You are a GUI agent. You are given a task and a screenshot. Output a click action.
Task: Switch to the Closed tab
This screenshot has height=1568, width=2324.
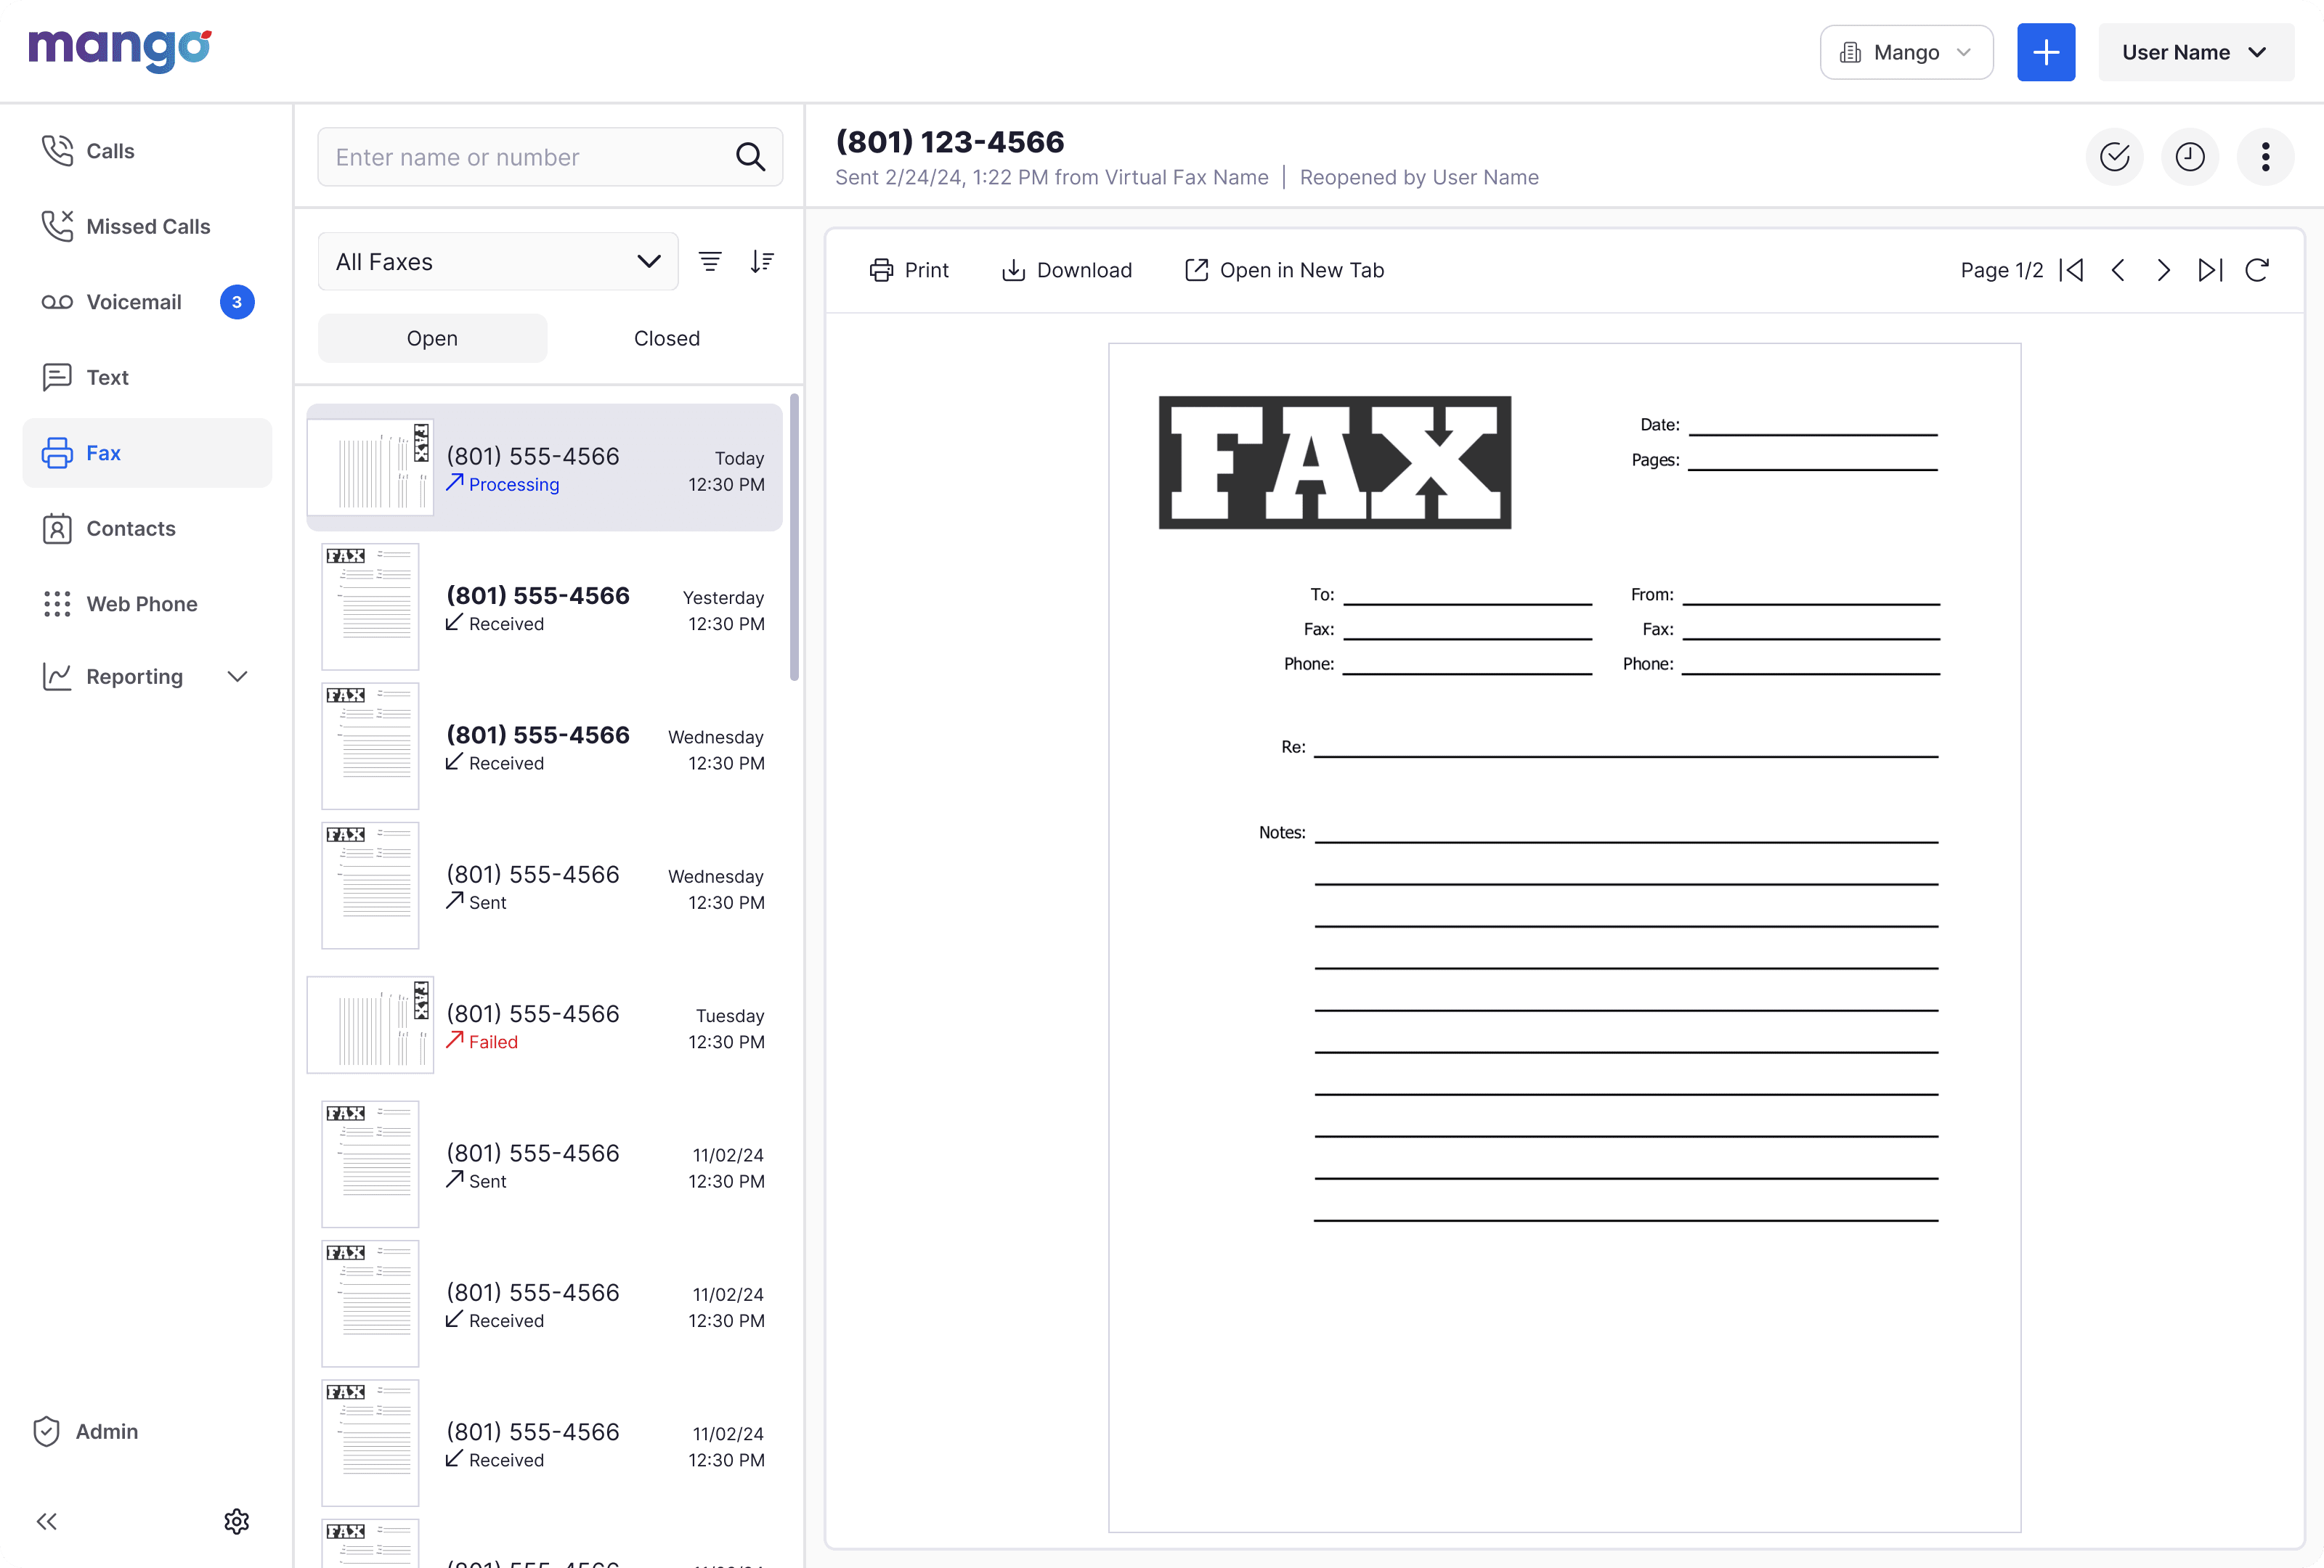pos(667,338)
